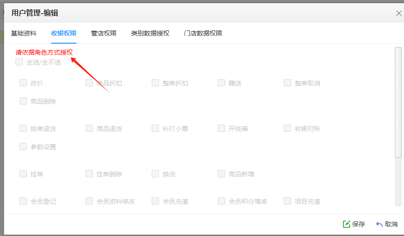Tick the 项目充值 checkbox
This screenshot has width=404, height=236.
tap(287, 201)
